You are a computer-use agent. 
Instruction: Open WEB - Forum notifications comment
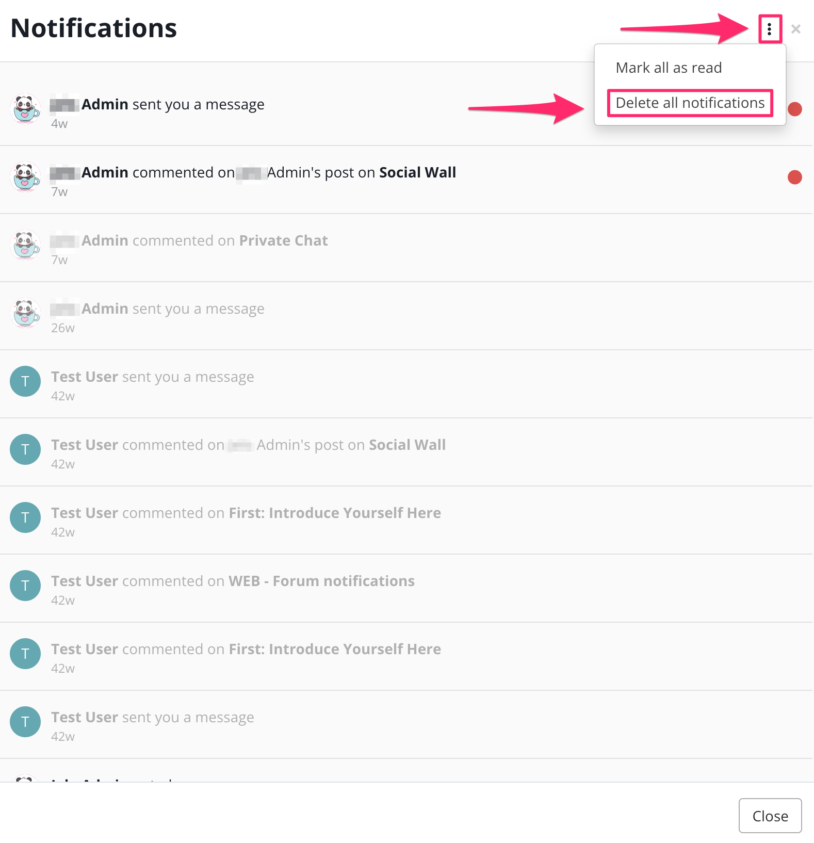click(x=406, y=589)
